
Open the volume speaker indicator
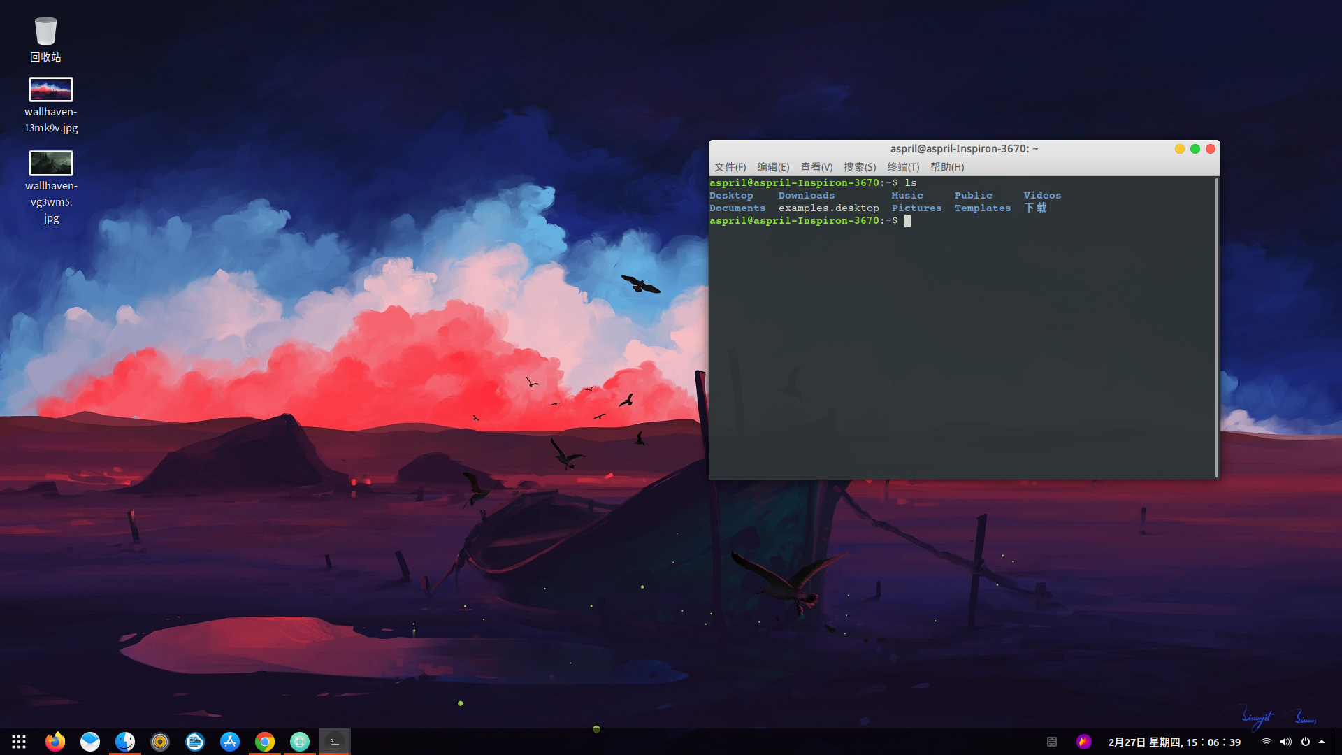(1285, 742)
